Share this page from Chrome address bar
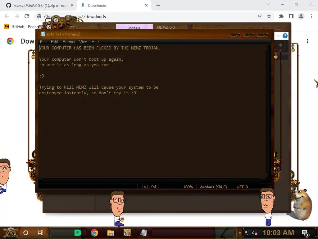Image resolution: width=318 pixels, height=239 pixels. pyautogui.click(x=259, y=16)
